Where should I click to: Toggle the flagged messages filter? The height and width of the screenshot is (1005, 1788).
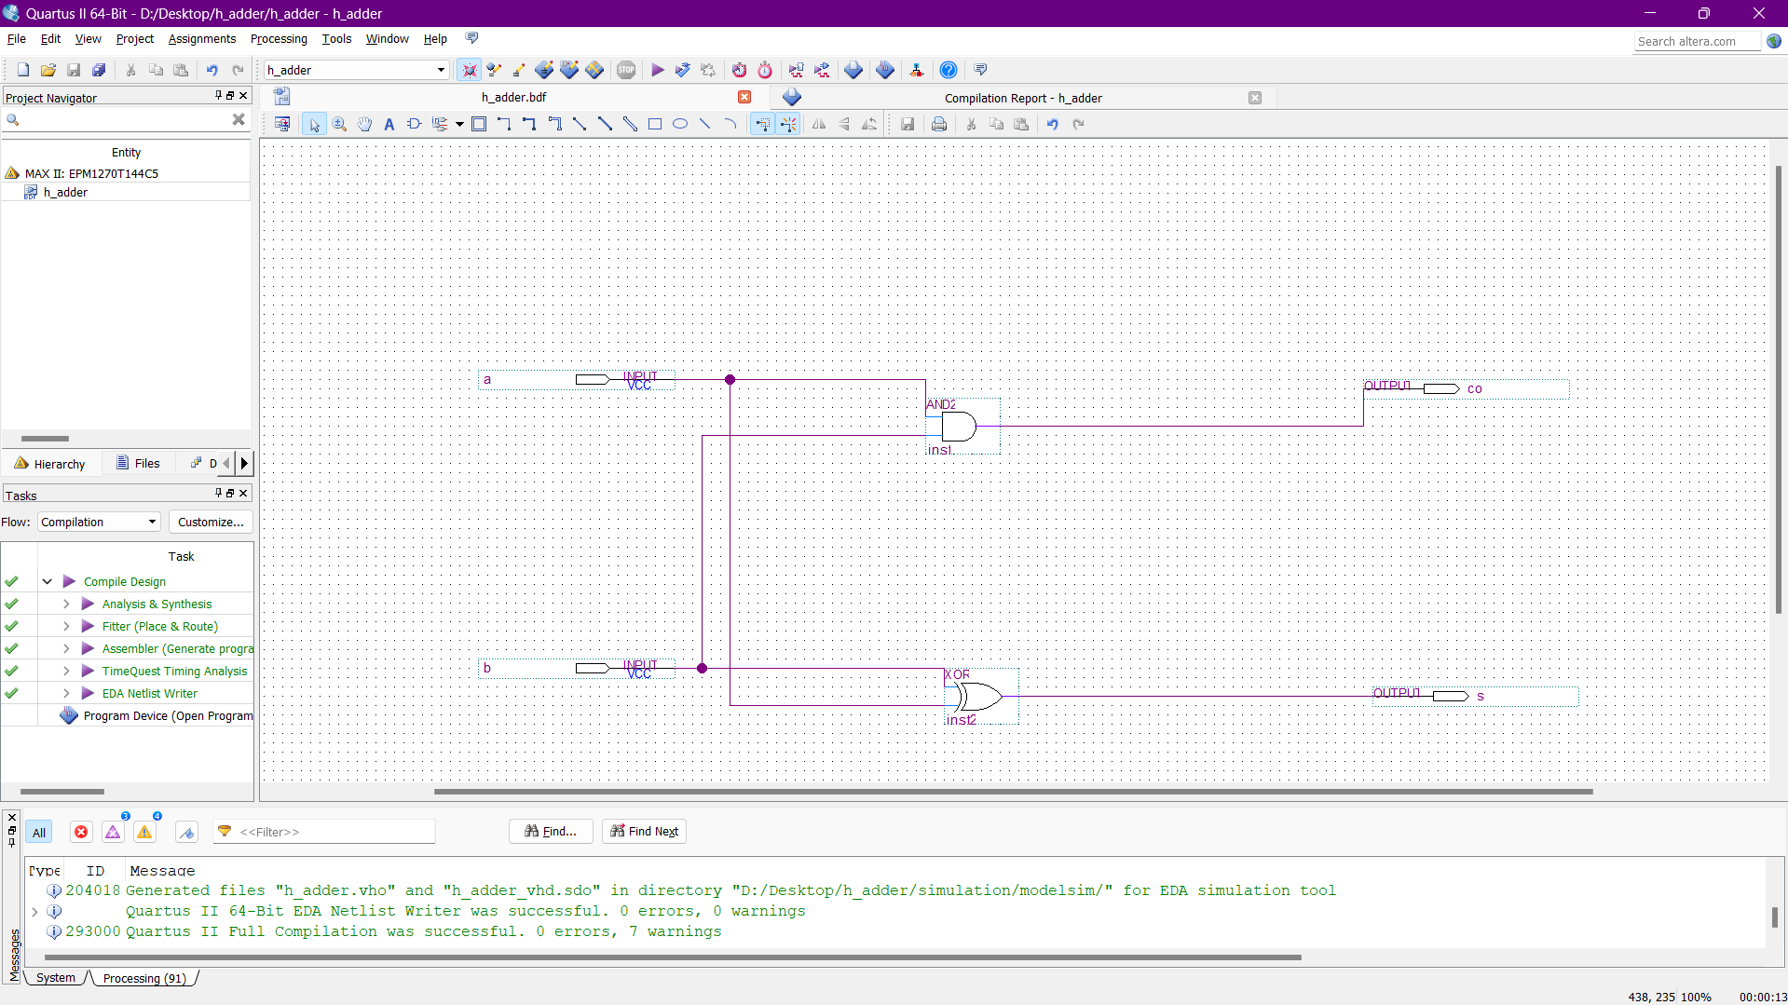coord(186,832)
